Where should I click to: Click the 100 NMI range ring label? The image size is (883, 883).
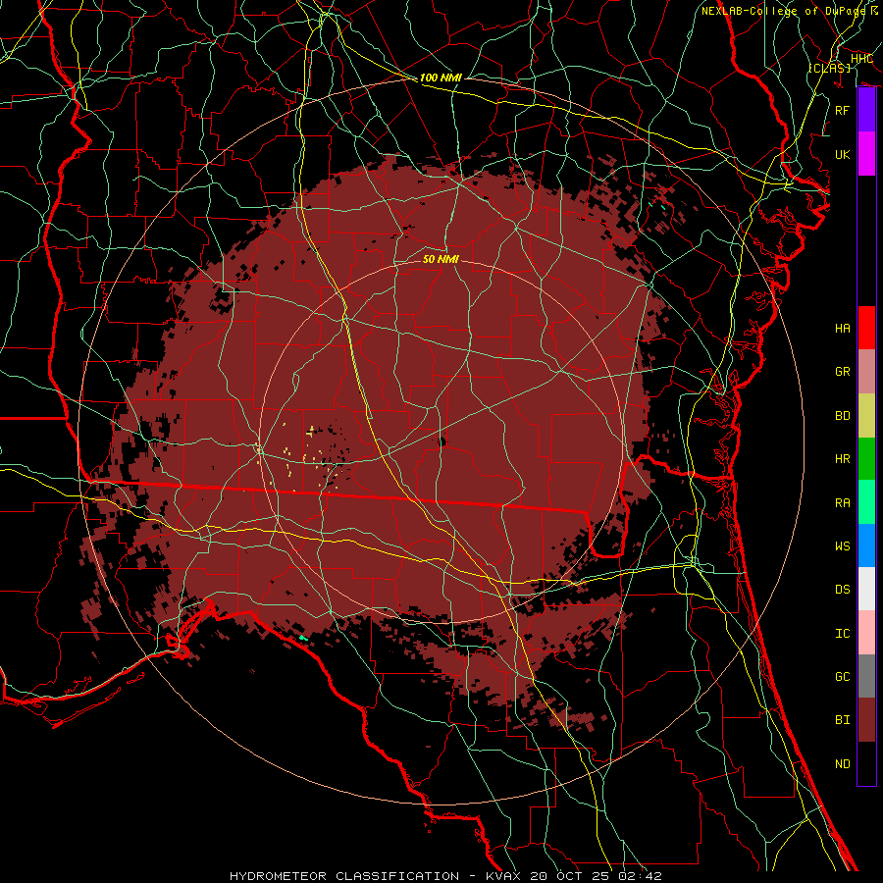[441, 78]
